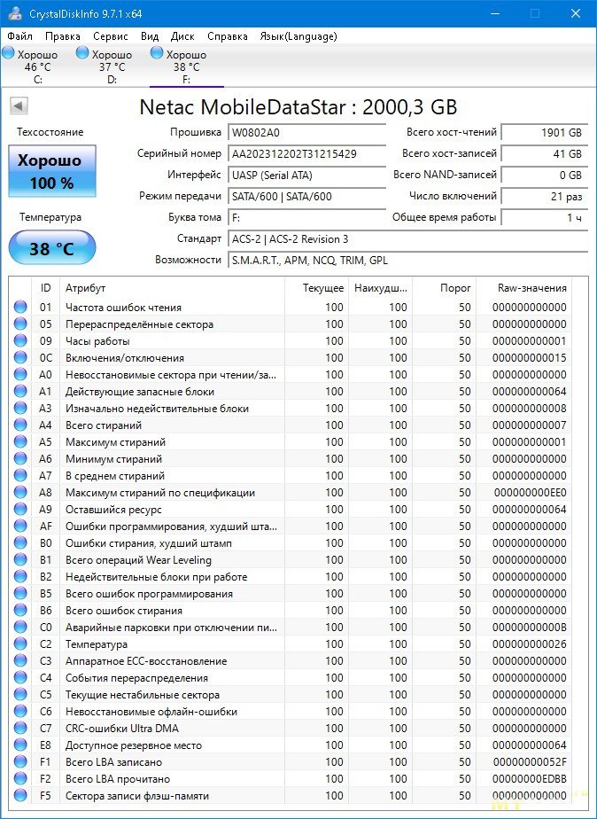Select the Часы работы attribute row
Viewport: 597px width, 819px height.
291,341
